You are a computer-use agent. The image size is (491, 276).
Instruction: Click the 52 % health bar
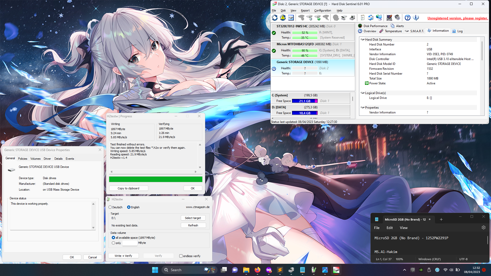305,33
